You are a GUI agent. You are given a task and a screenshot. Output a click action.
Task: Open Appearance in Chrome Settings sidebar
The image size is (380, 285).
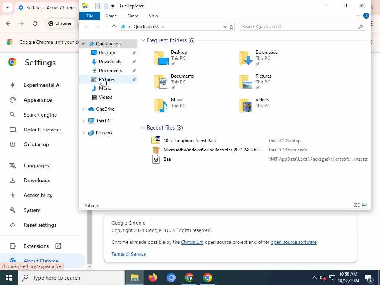(x=38, y=100)
